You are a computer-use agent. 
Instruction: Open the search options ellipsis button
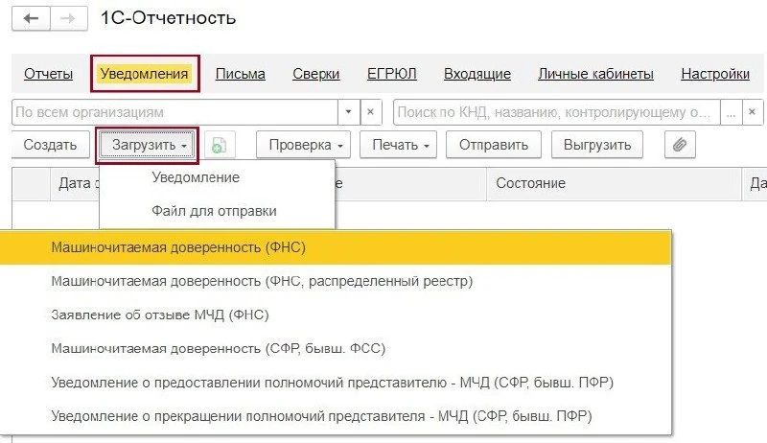pyautogui.click(x=731, y=112)
